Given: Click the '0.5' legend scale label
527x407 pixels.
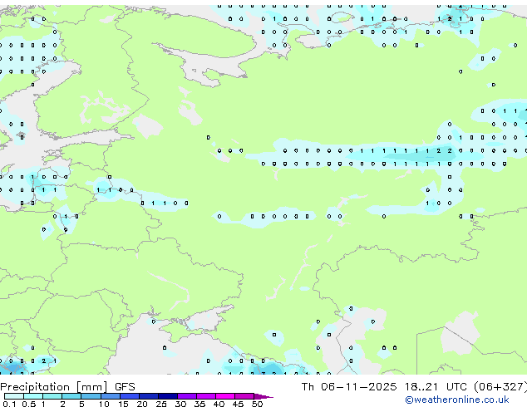Looking at the screenshot, I should [x=28, y=404].
